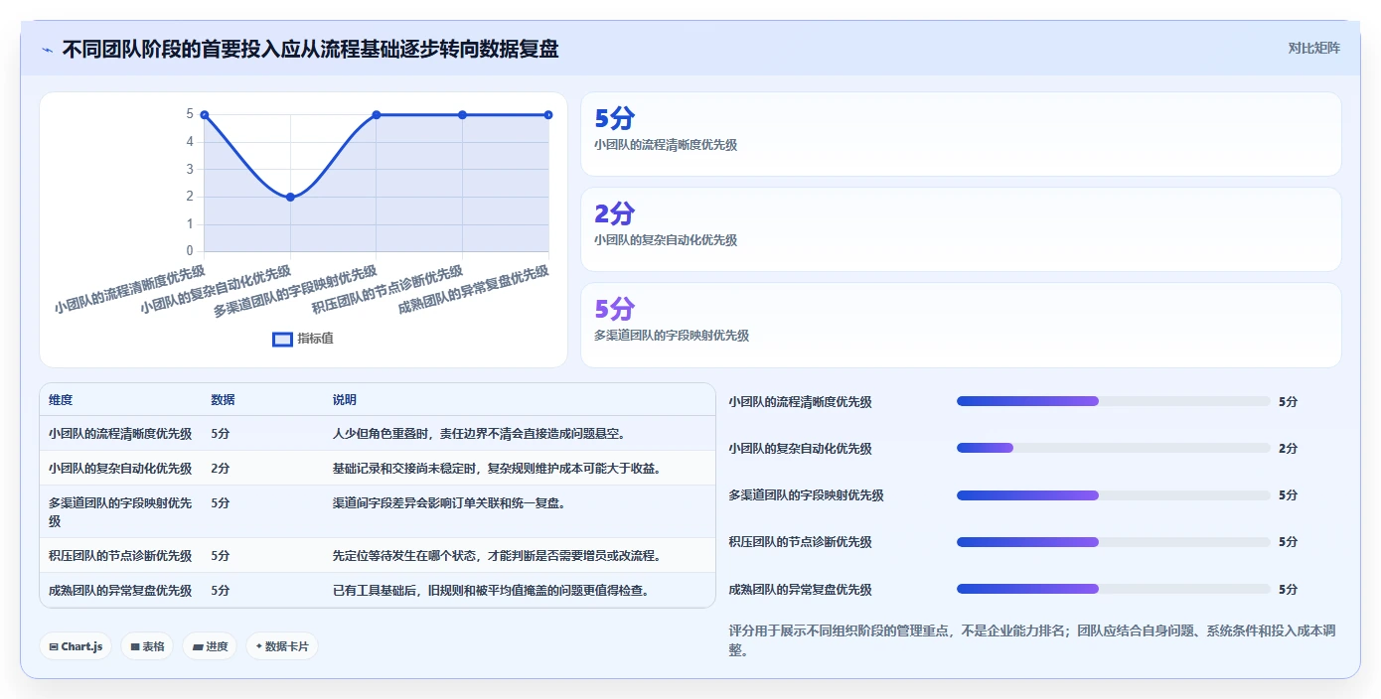Screen dimensions: 1381x699
Task: Click the lightning icon beside the page title
Action: click(x=47, y=50)
